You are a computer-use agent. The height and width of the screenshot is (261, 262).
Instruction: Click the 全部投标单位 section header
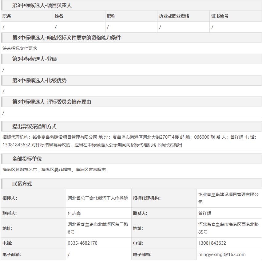click(x=27, y=159)
